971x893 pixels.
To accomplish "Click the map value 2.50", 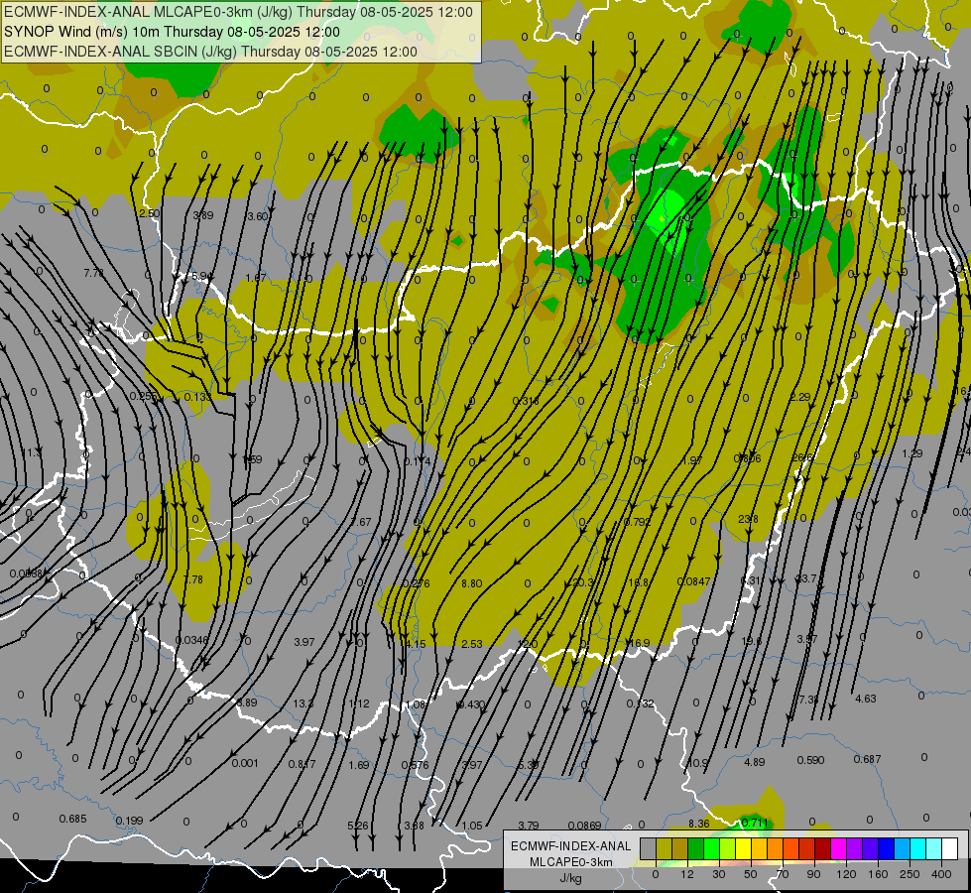I will pyautogui.click(x=149, y=213).
